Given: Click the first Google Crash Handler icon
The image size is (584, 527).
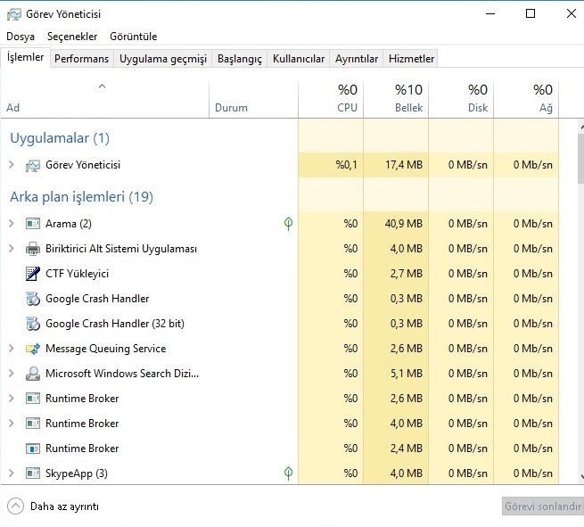Looking at the screenshot, I should pyautogui.click(x=33, y=299).
